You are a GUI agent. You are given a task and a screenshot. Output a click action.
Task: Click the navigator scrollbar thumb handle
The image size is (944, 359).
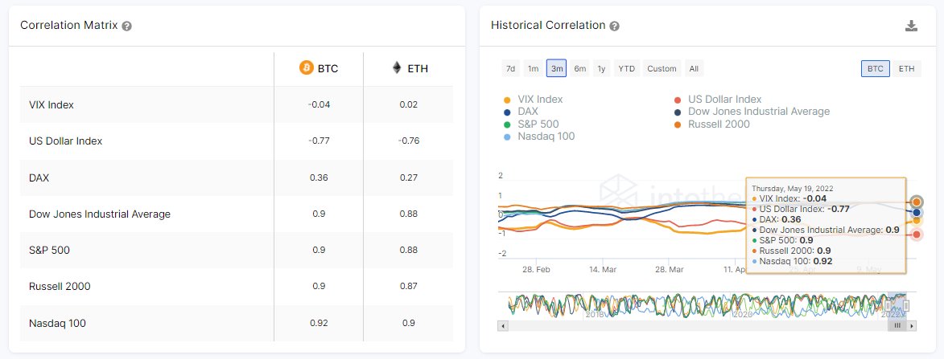coord(897,325)
